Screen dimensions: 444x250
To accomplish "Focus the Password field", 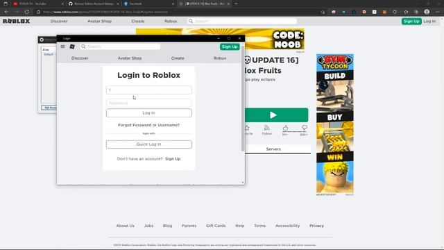I will 148,103.
